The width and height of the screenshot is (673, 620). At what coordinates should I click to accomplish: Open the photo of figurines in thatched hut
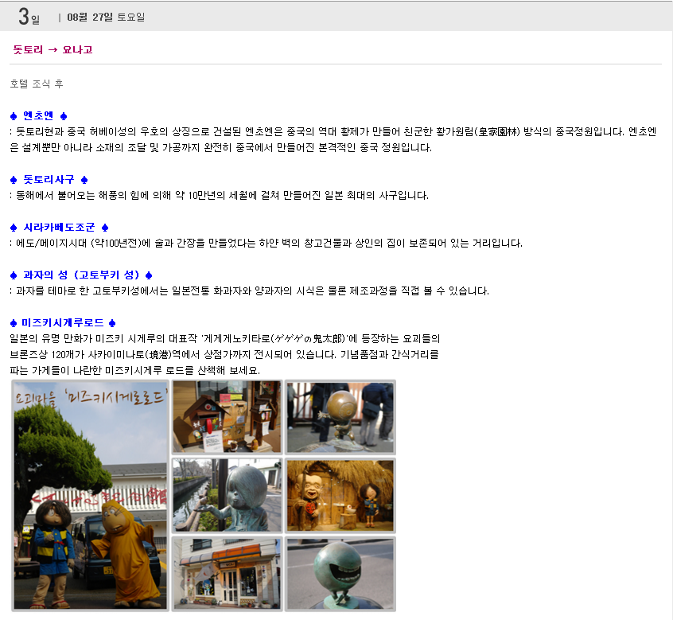pyautogui.click(x=340, y=495)
